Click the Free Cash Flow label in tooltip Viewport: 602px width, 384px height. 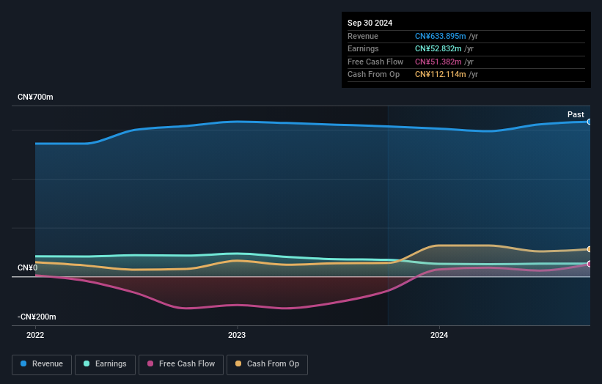pyautogui.click(x=375, y=62)
